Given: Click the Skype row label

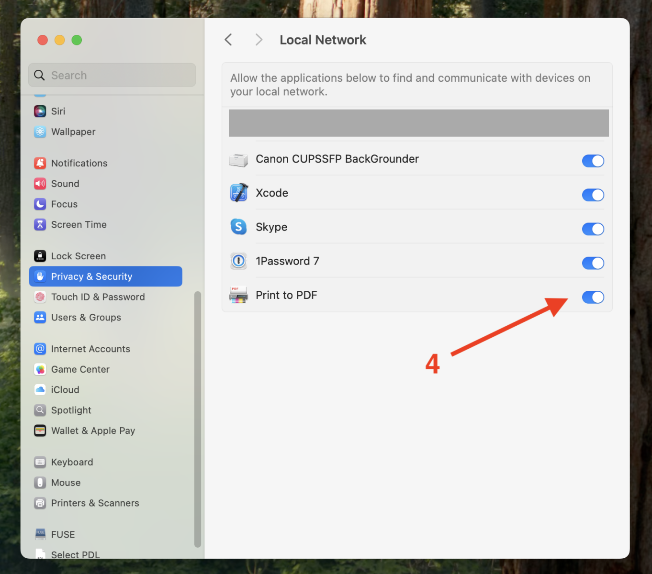Looking at the screenshot, I should coord(271,227).
